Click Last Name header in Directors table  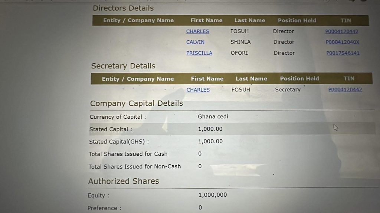pyautogui.click(x=250, y=20)
